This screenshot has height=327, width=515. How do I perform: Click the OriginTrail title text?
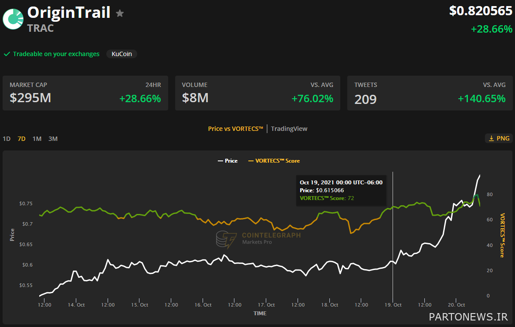69,13
